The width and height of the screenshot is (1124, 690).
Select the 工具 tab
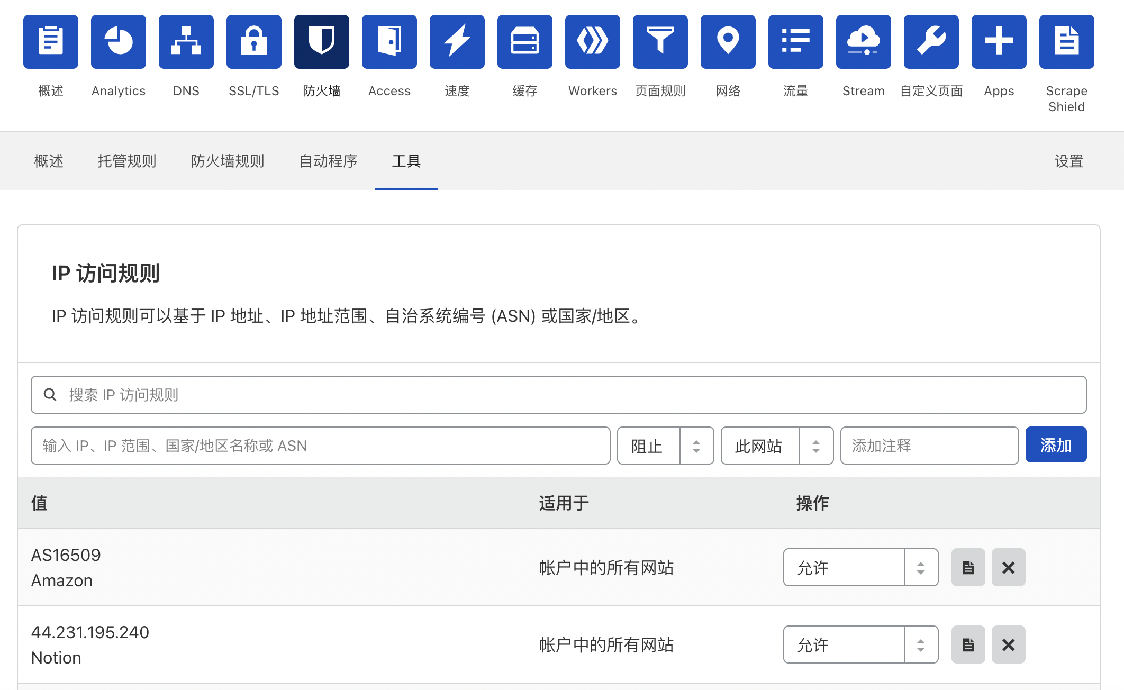pyautogui.click(x=406, y=161)
